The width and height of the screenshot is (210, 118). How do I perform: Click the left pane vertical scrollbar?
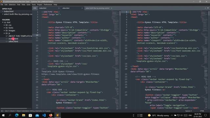(120, 13)
